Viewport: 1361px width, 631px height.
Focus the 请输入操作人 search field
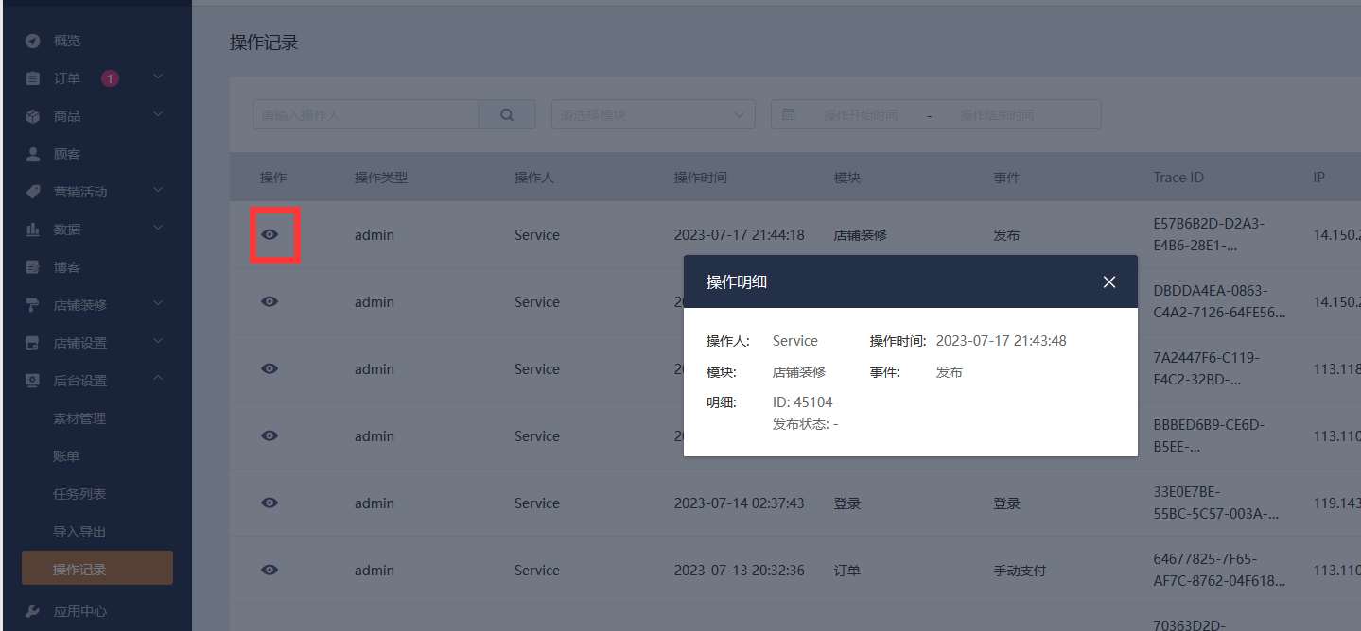pos(366,114)
